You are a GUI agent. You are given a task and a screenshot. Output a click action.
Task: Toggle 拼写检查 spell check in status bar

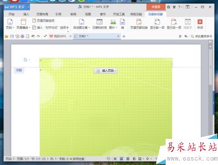(x=77, y=159)
